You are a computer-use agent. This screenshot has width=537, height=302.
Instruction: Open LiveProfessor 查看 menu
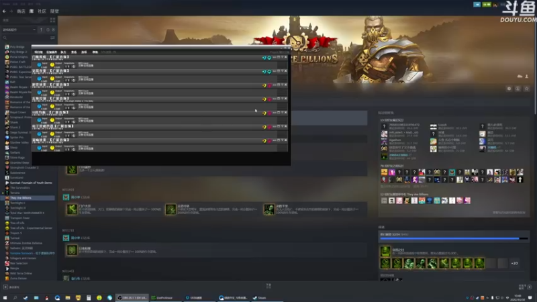tap(74, 52)
